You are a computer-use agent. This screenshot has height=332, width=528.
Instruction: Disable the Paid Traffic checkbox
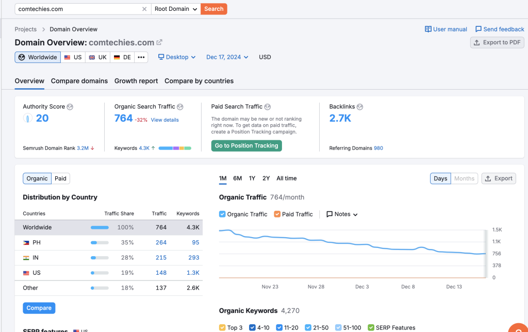(276, 214)
